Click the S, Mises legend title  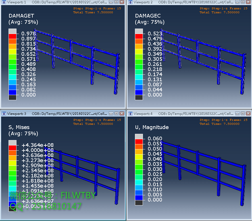point(19,127)
